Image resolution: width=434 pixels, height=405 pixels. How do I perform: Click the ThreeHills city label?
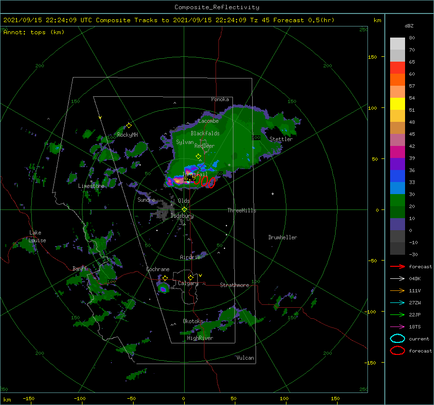pyautogui.click(x=242, y=210)
